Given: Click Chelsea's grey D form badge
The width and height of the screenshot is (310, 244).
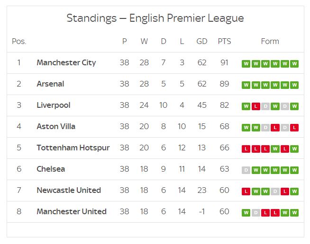Looking at the screenshot, I should (x=246, y=170).
